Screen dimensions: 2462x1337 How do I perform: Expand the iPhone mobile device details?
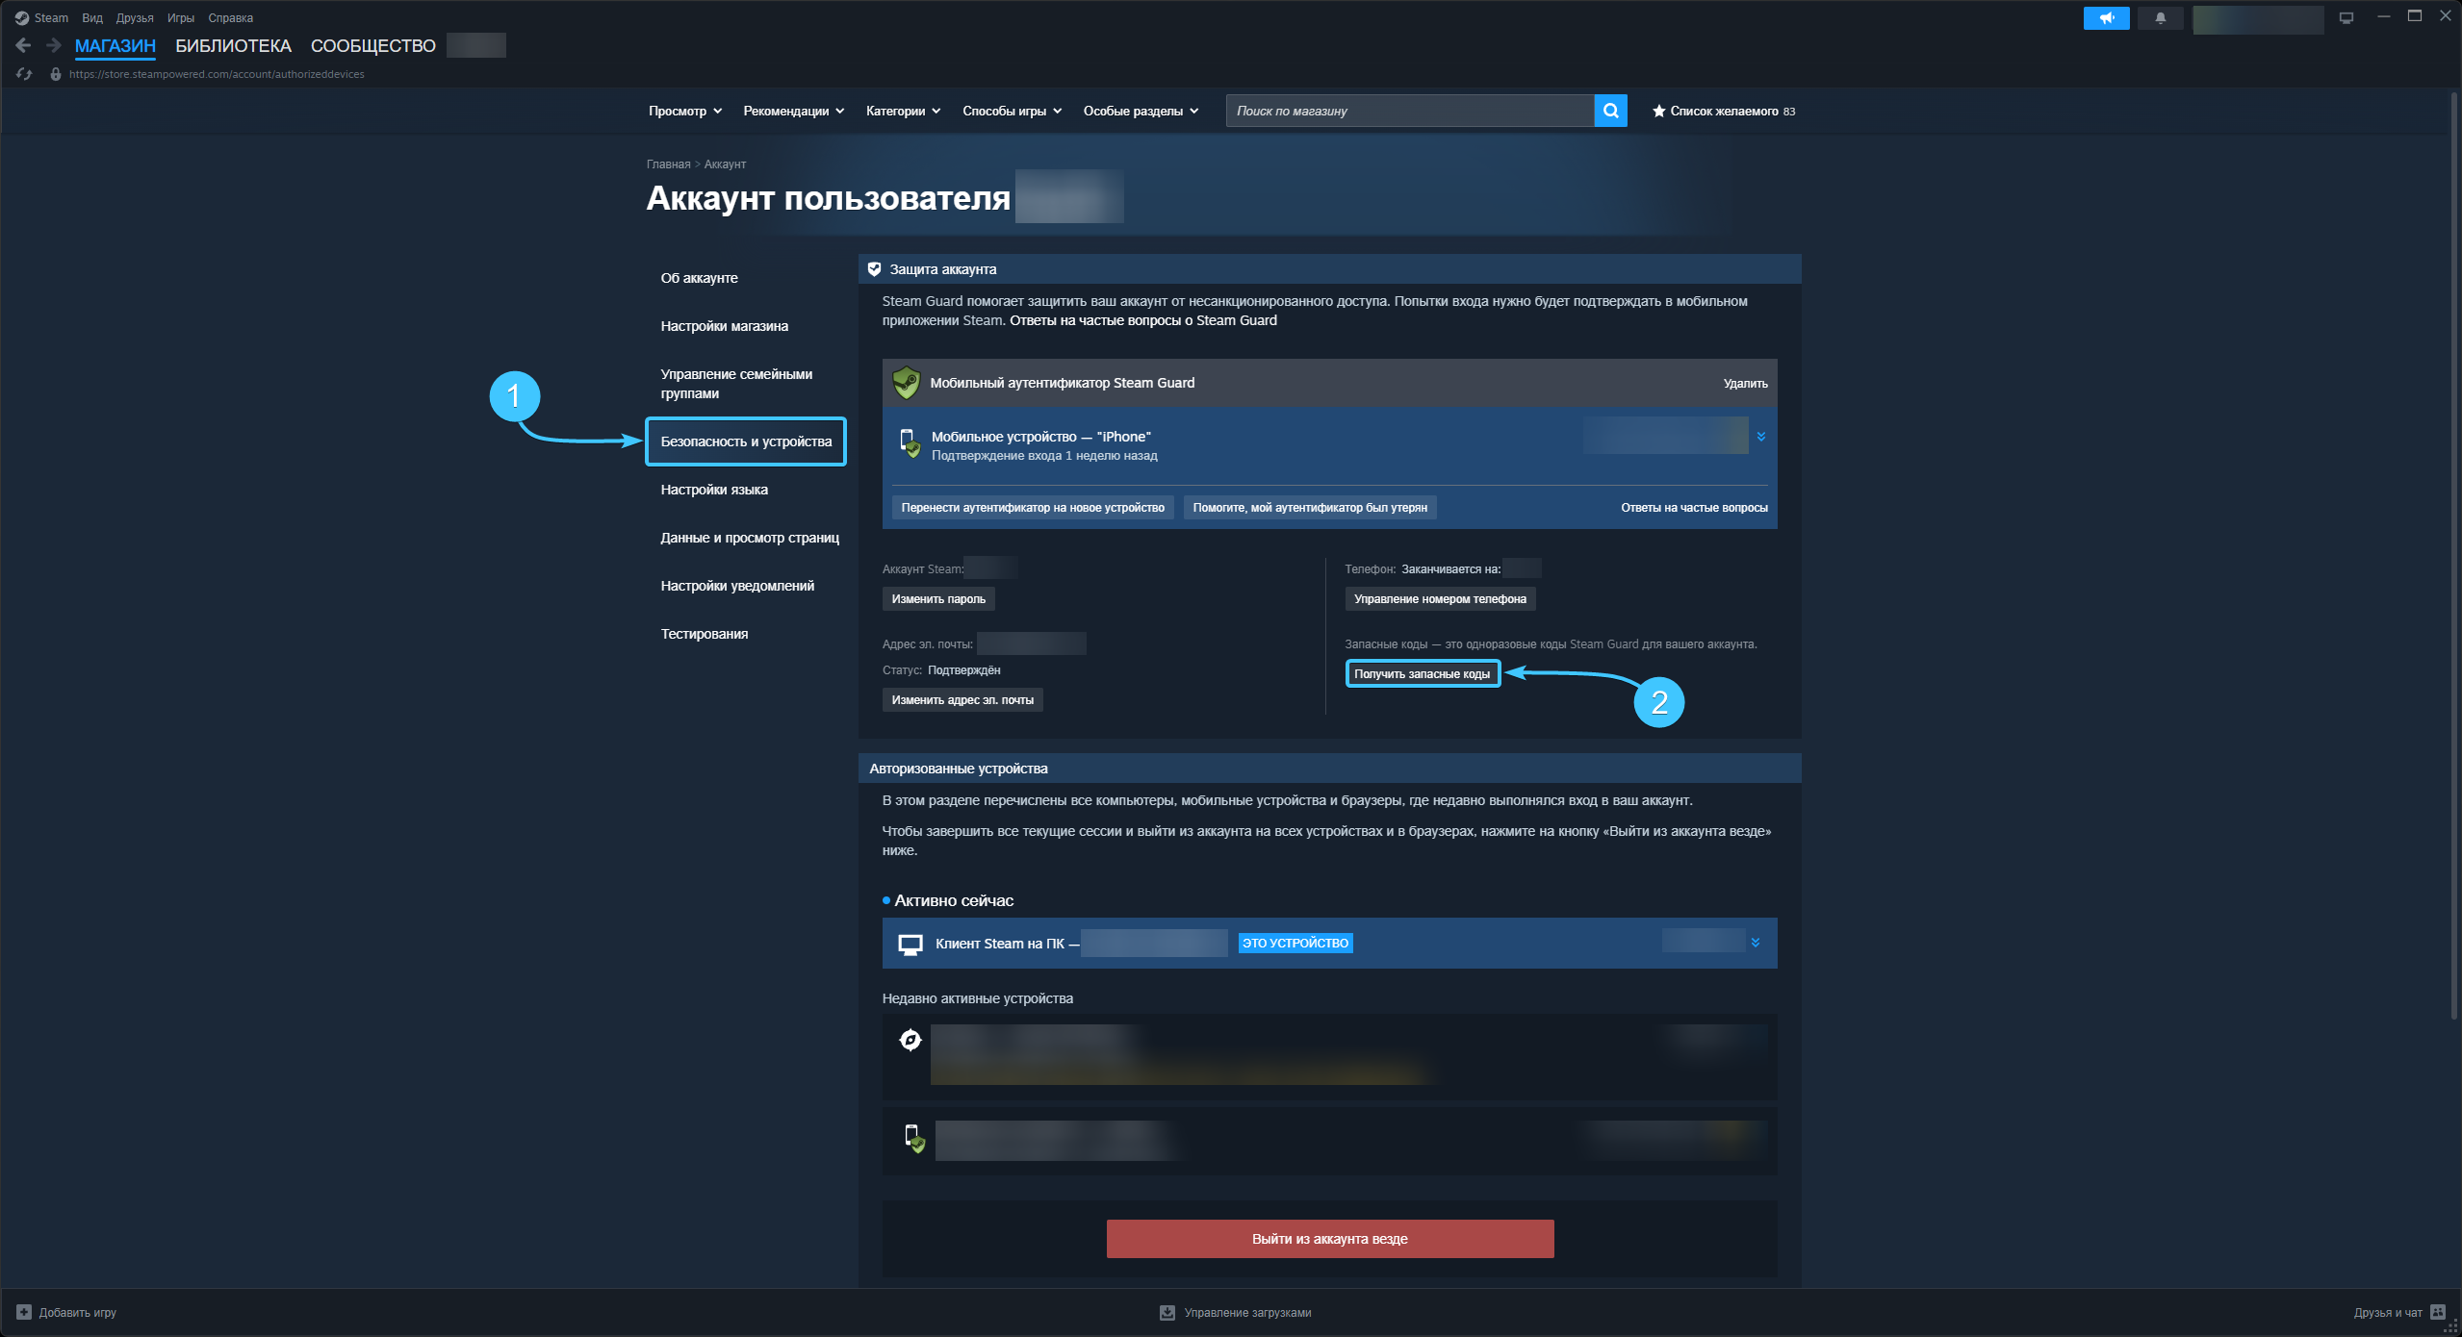(x=1760, y=437)
